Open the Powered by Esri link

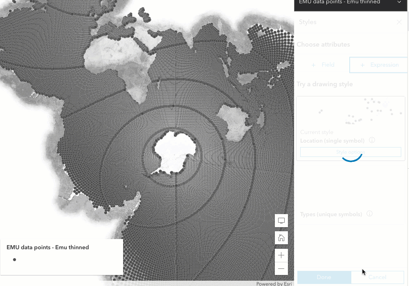coord(273,284)
